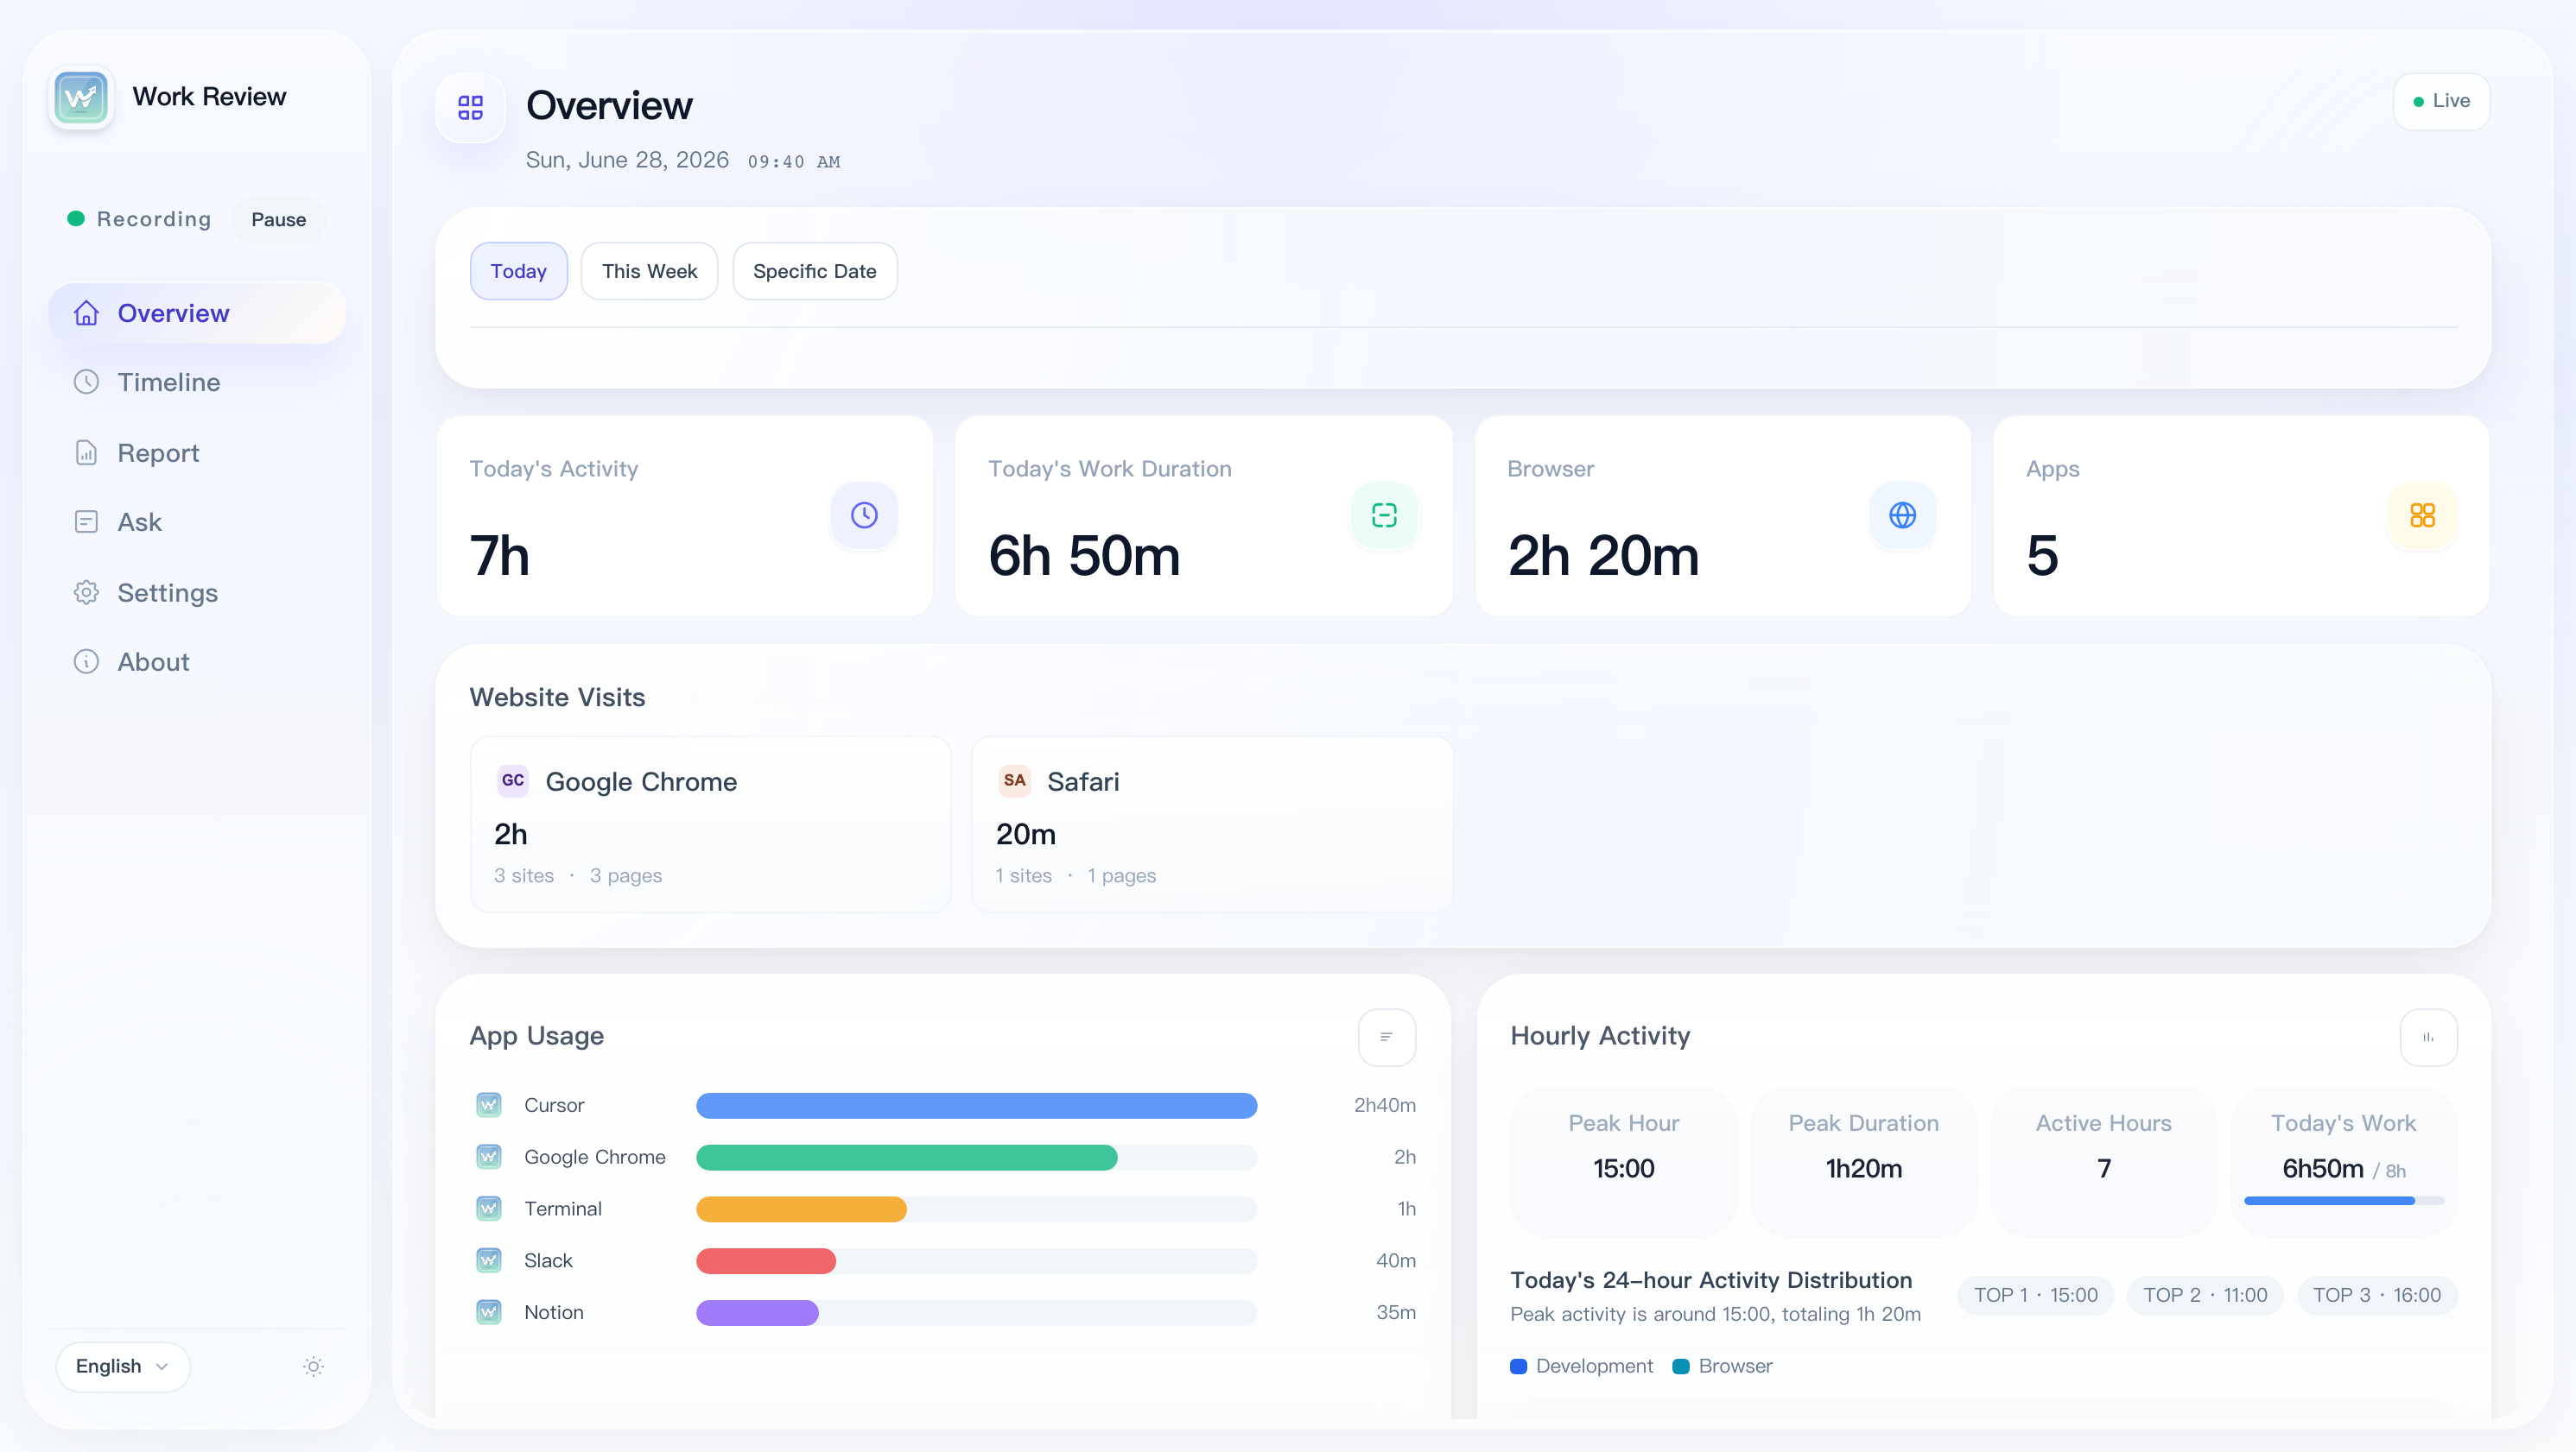This screenshot has height=1452, width=2576.
Task: Click the Google Chrome green usage bar
Action: pyautogui.click(x=906, y=1156)
